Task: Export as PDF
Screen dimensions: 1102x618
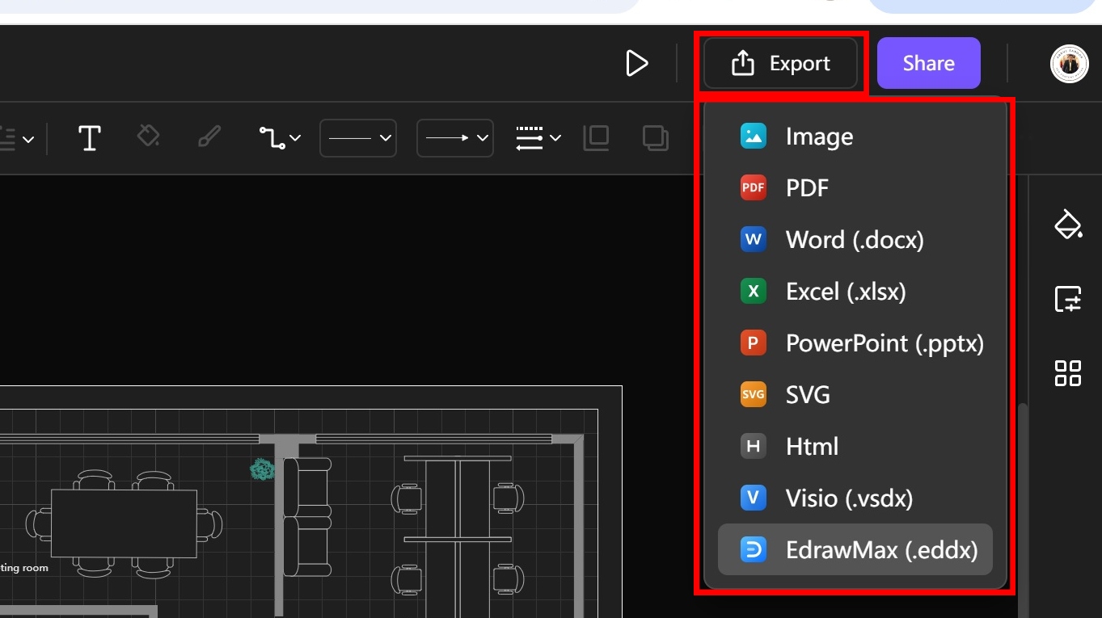Action: (855, 188)
